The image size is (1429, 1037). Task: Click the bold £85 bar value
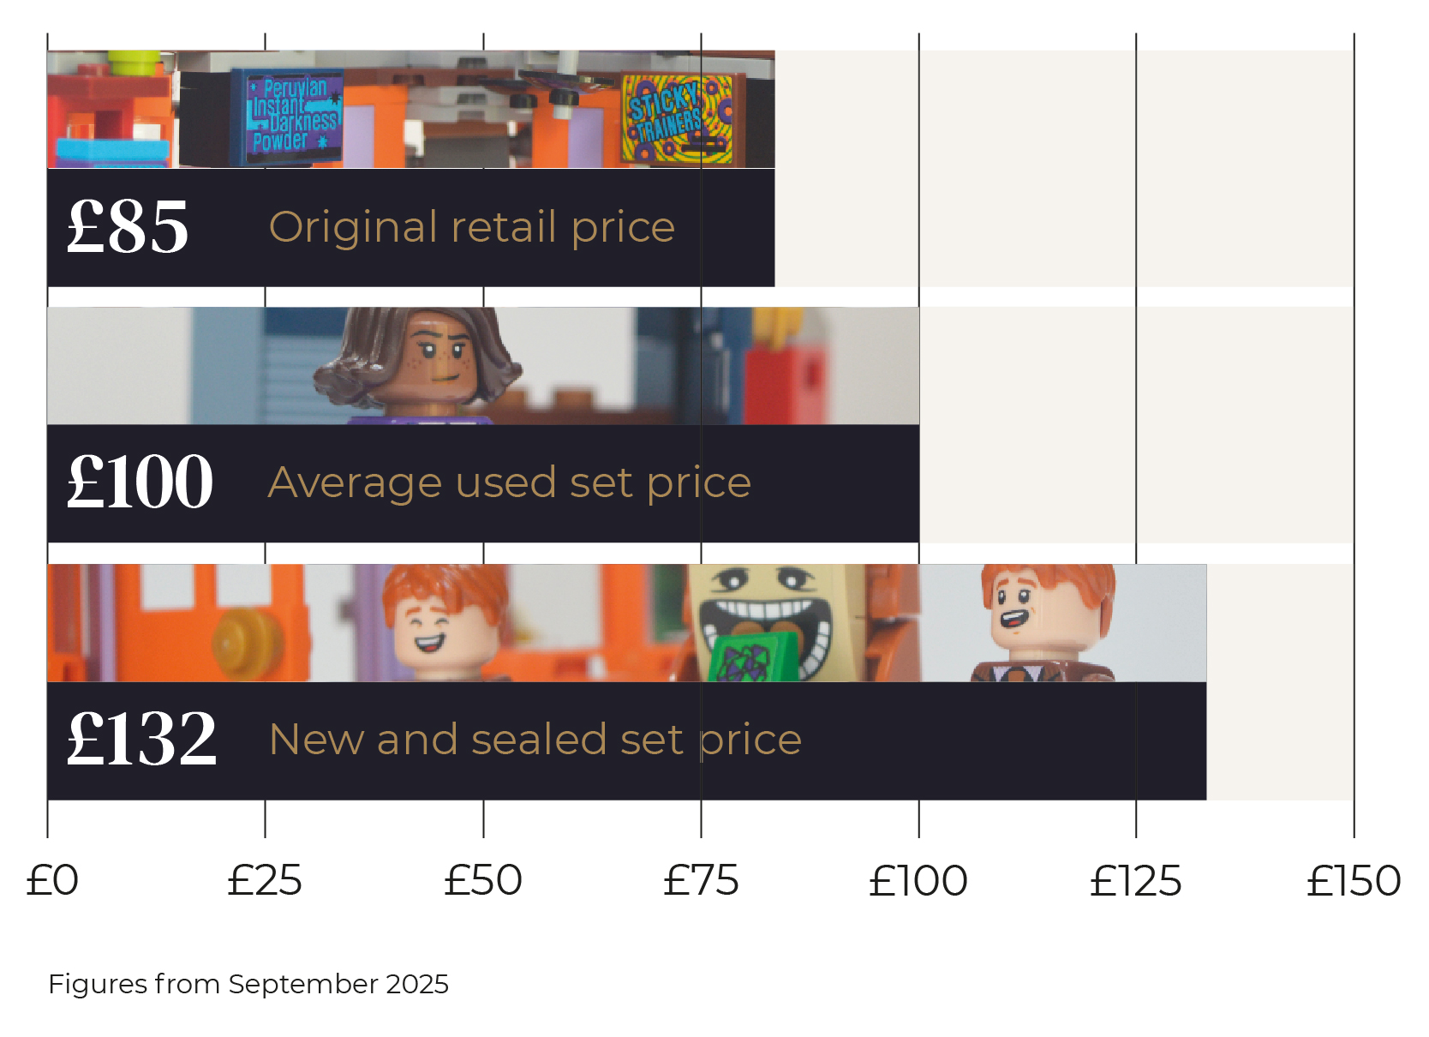(x=128, y=227)
